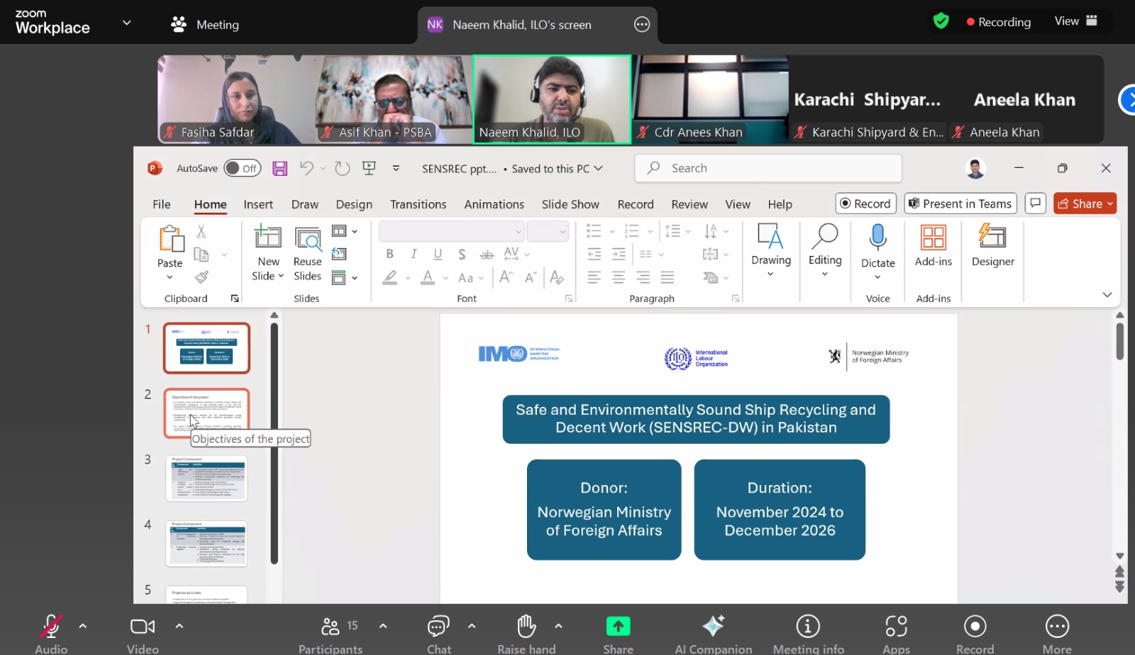
Task: Open the Transitions ribbon tab
Action: point(419,204)
